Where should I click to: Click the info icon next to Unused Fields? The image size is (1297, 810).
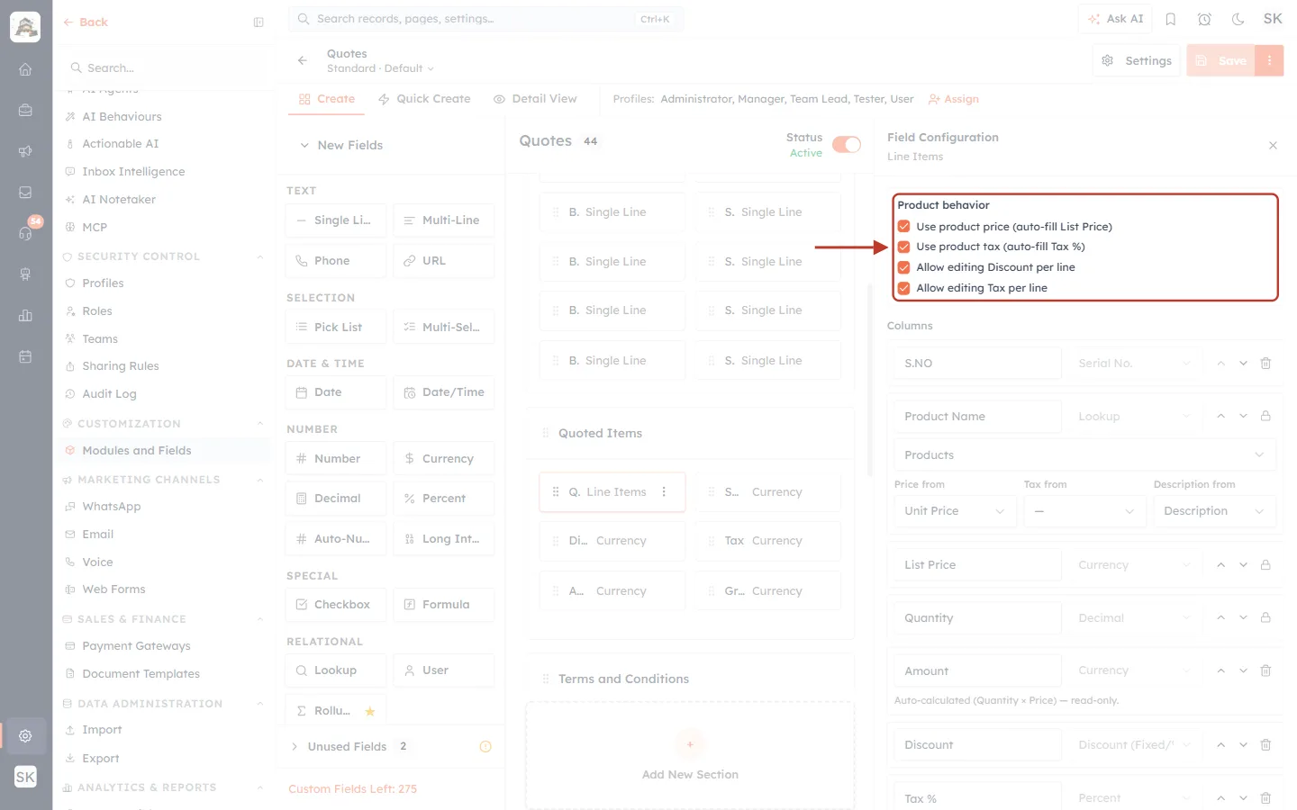point(485,746)
